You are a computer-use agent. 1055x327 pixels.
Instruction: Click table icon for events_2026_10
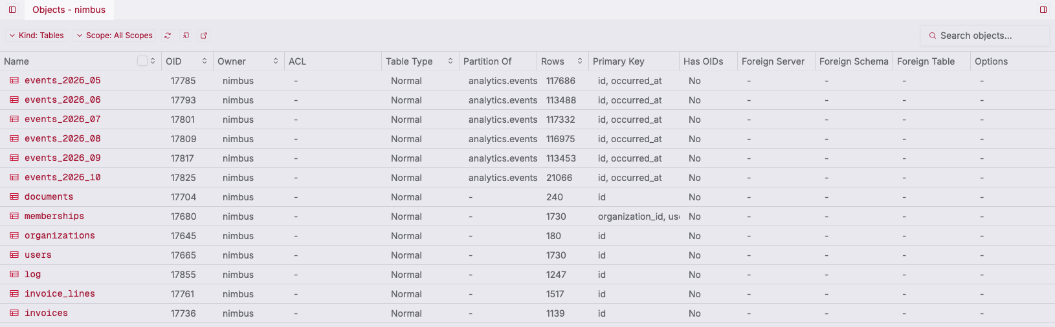pyautogui.click(x=14, y=178)
